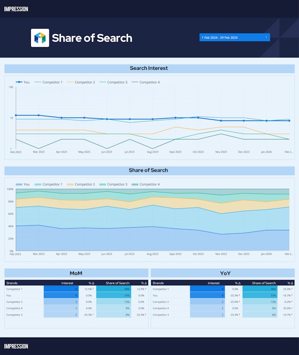Click 'You' swatch in Share of Search legend
The width and height of the screenshot is (299, 355).
click(19, 185)
